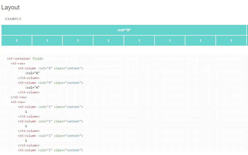248x155 pixels.
Task: Click the seventh column labeled 1
Action: pos(200,40)
